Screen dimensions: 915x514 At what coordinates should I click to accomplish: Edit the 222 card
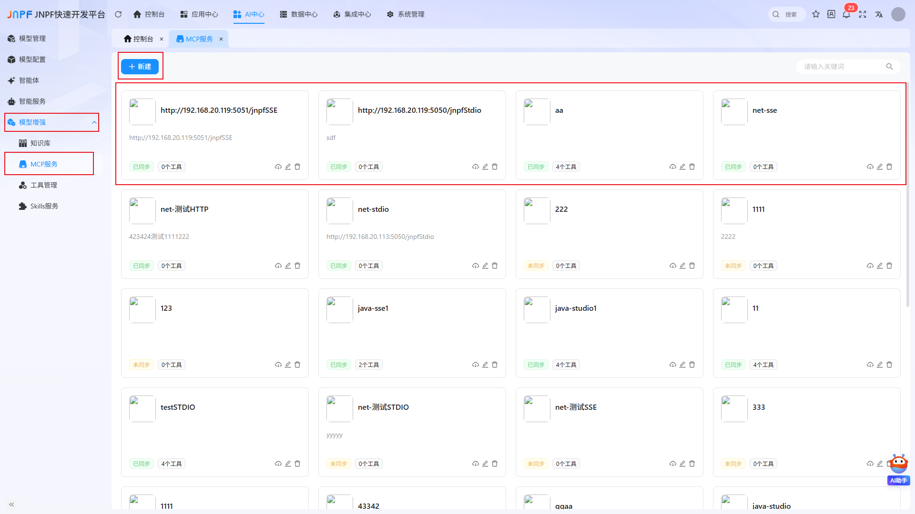pos(682,266)
